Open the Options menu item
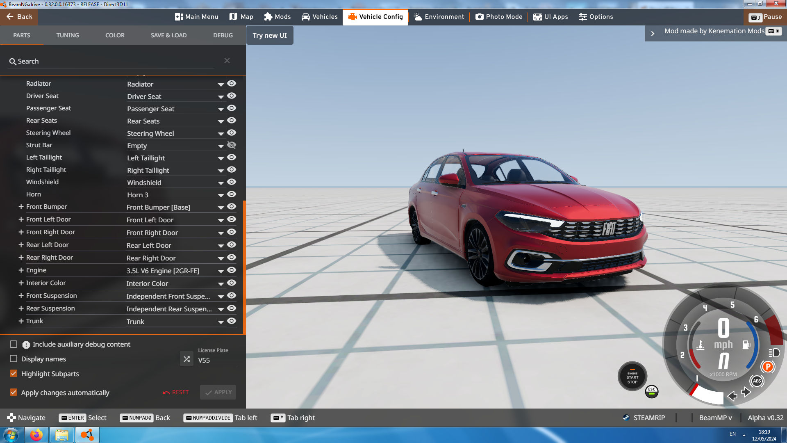Image resolution: width=787 pixels, height=443 pixels. (596, 17)
